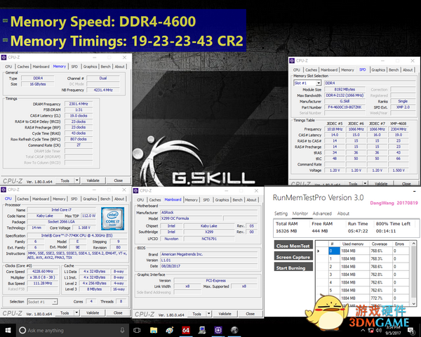Click Close in the Mainboard window
This screenshot has width=421, height=337.
(x=250, y=314)
